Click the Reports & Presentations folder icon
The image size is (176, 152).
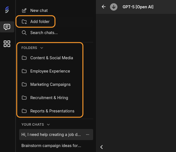coord(24,111)
